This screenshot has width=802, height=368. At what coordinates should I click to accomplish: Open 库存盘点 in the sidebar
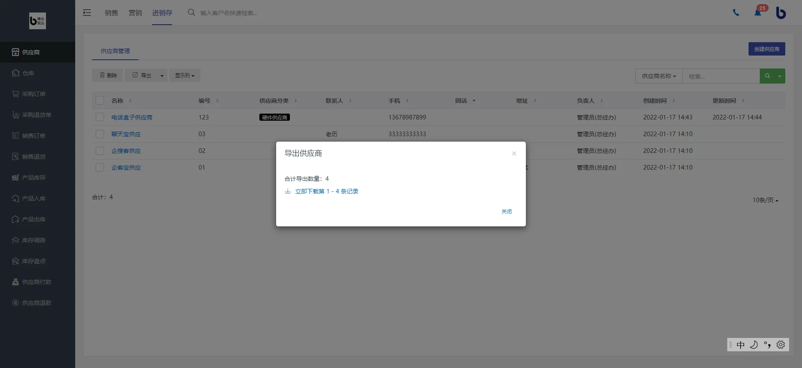tap(38, 261)
